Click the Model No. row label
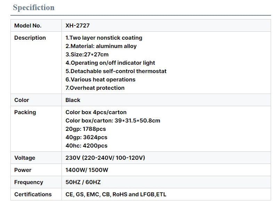278x205 pixels. click(x=28, y=25)
